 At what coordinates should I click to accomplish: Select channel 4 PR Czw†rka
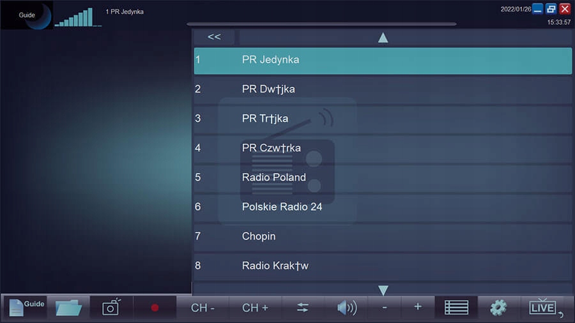pyautogui.click(x=383, y=148)
